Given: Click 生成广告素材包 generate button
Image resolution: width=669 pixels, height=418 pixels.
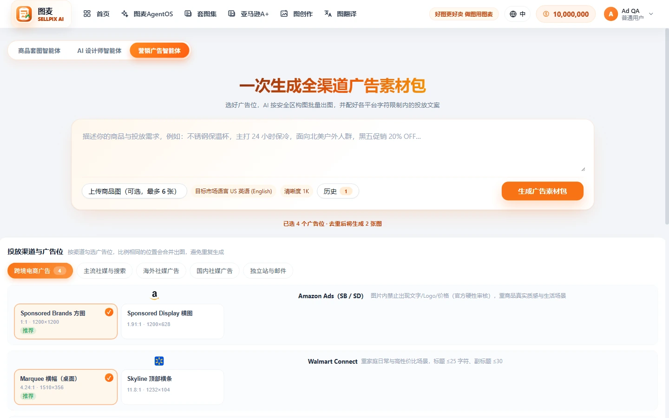Looking at the screenshot, I should point(542,191).
